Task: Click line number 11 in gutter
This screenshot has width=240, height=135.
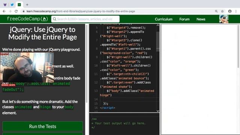Action: (96, 74)
